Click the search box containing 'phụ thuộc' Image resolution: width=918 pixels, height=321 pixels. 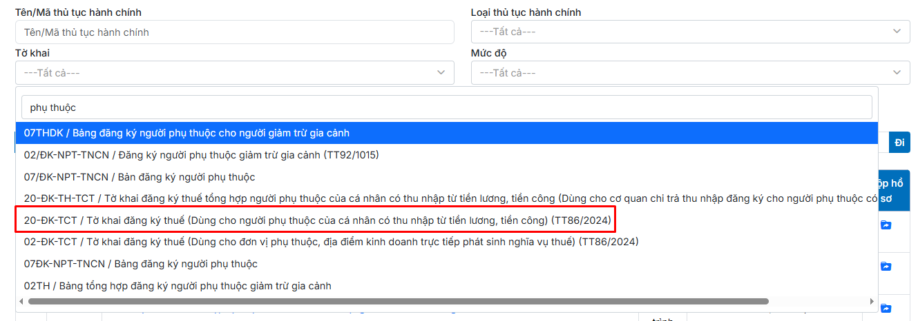click(447, 107)
